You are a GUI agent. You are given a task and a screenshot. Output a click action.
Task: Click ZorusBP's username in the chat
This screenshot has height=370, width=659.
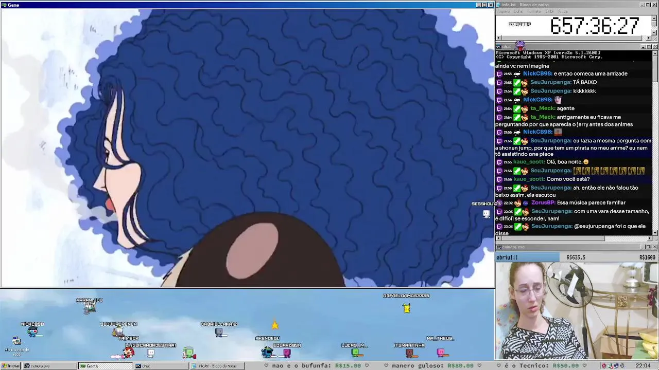(x=543, y=203)
